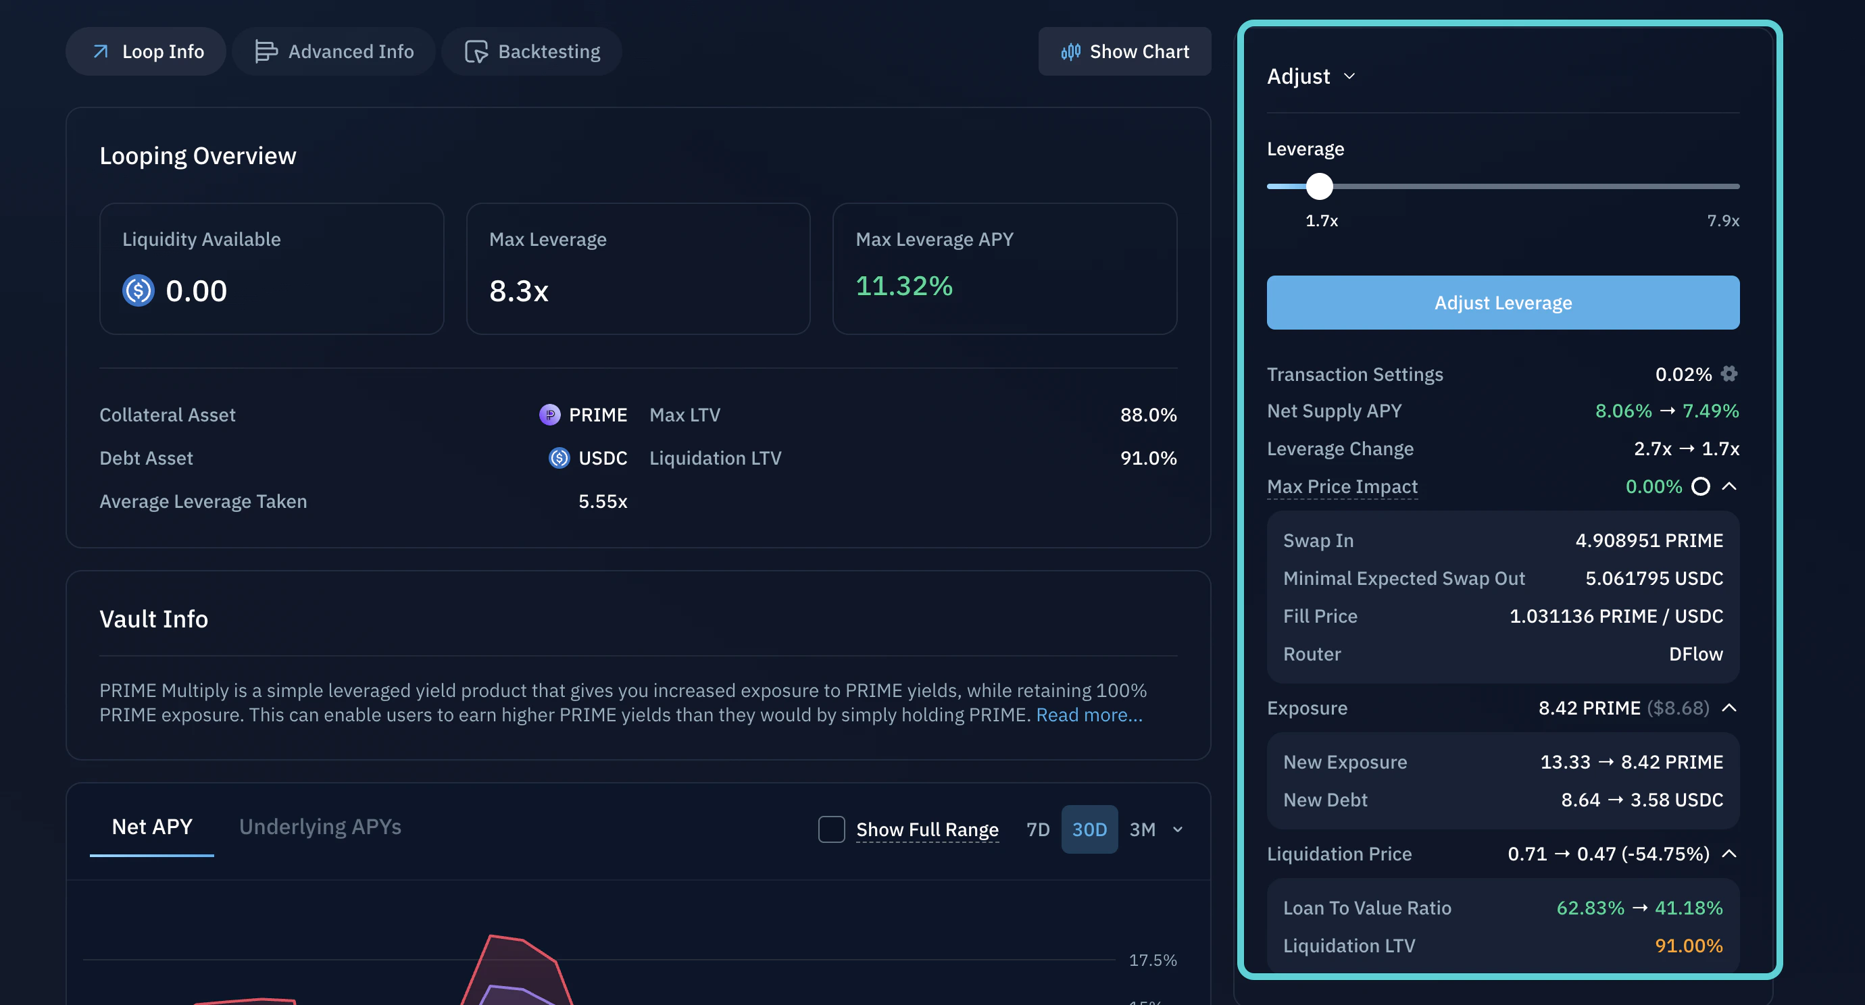Click the Vault Info heading
The height and width of the screenshot is (1005, 1865).
(x=153, y=619)
